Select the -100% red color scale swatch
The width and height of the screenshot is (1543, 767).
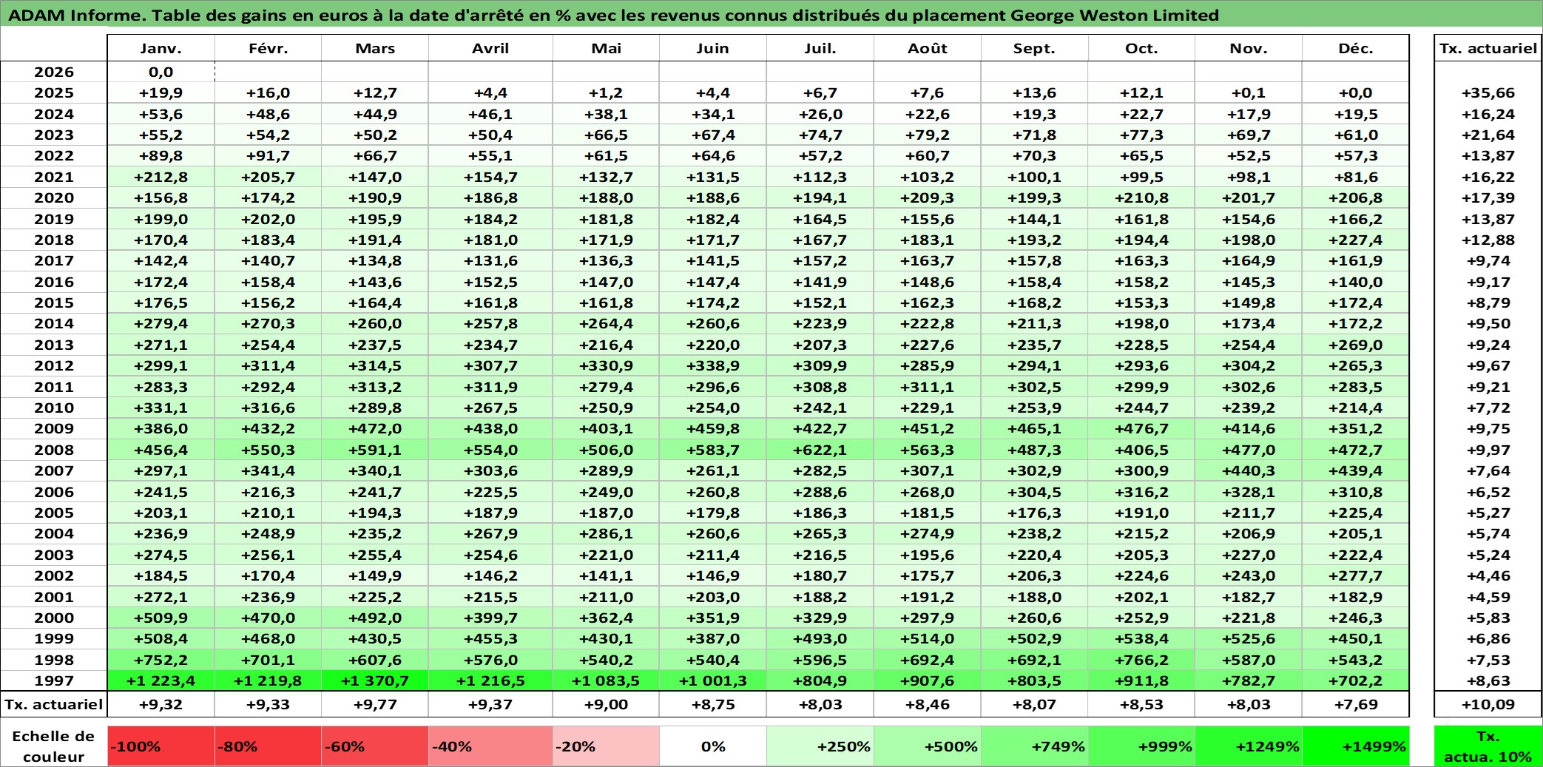pos(161,746)
